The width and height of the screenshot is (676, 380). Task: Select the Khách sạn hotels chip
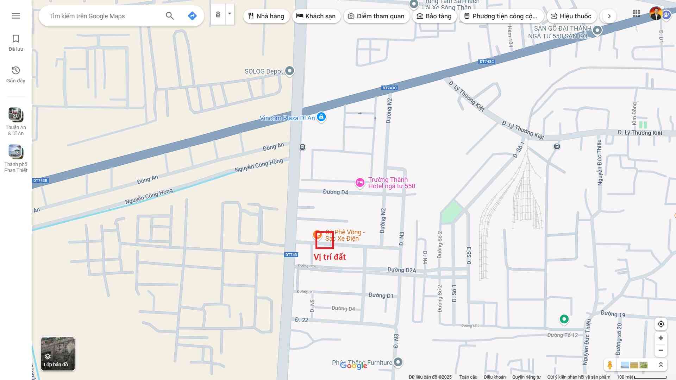(316, 16)
